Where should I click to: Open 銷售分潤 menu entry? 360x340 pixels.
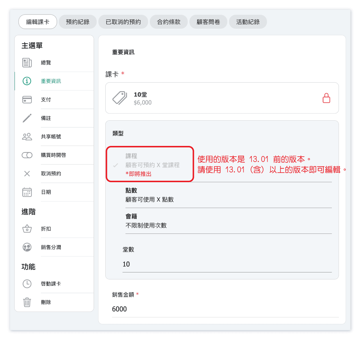pos(51,247)
